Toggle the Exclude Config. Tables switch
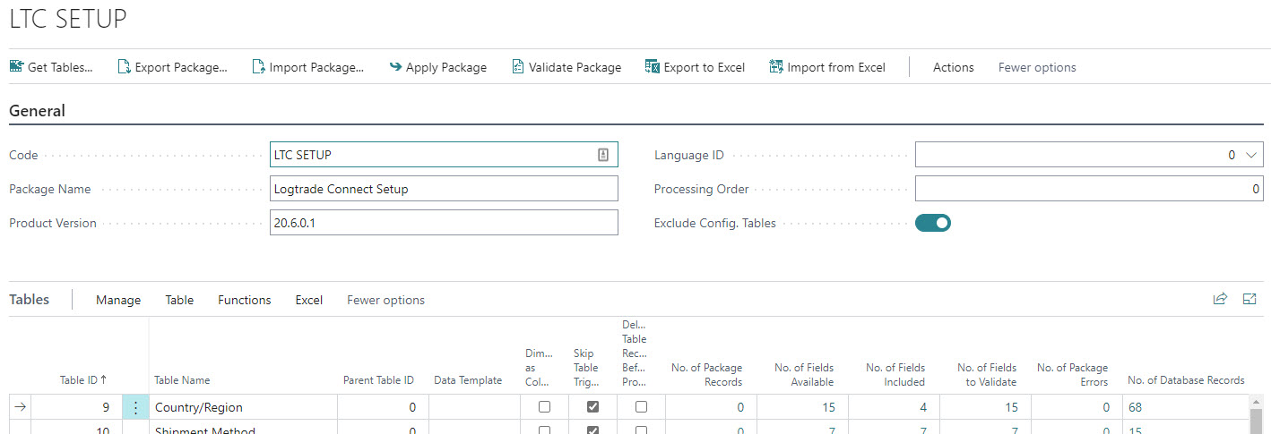The image size is (1271, 434). [x=932, y=223]
